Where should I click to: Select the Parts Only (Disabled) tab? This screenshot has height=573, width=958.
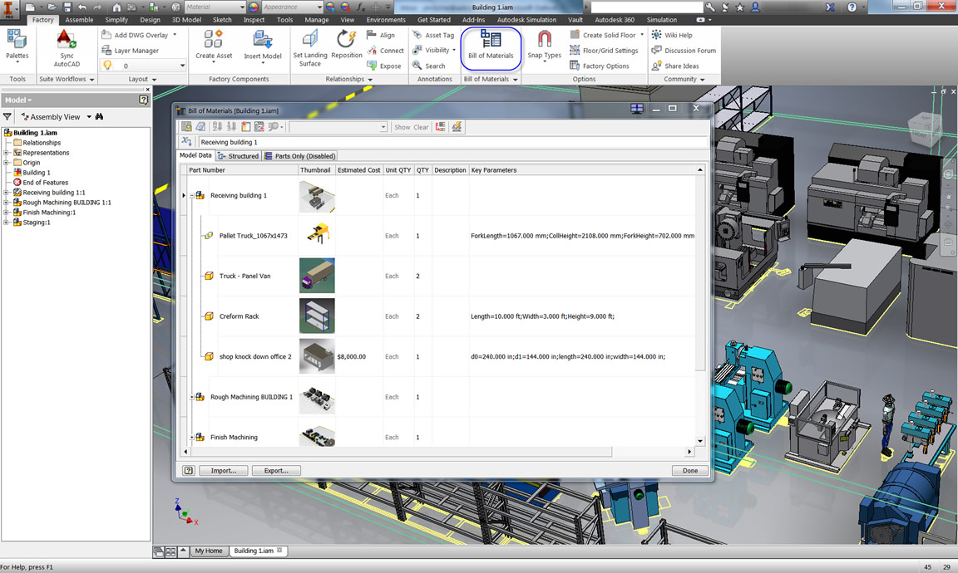pyautogui.click(x=300, y=156)
